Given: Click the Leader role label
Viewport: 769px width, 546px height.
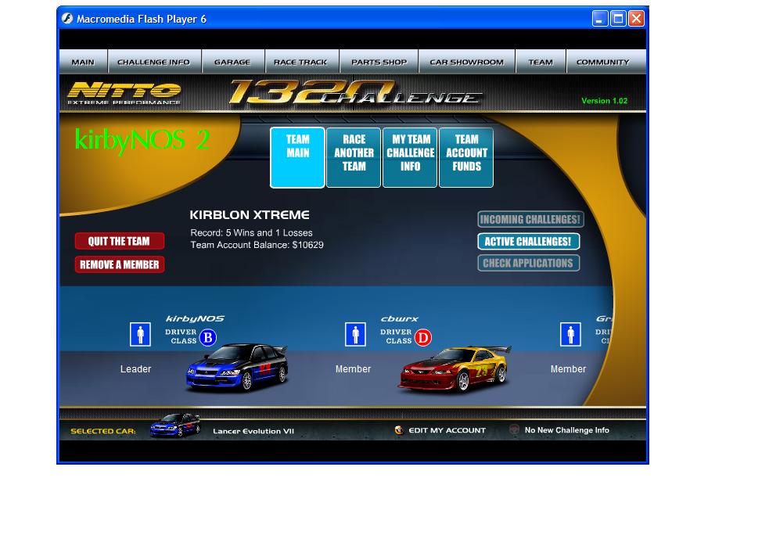Looking at the screenshot, I should tap(136, 369).
